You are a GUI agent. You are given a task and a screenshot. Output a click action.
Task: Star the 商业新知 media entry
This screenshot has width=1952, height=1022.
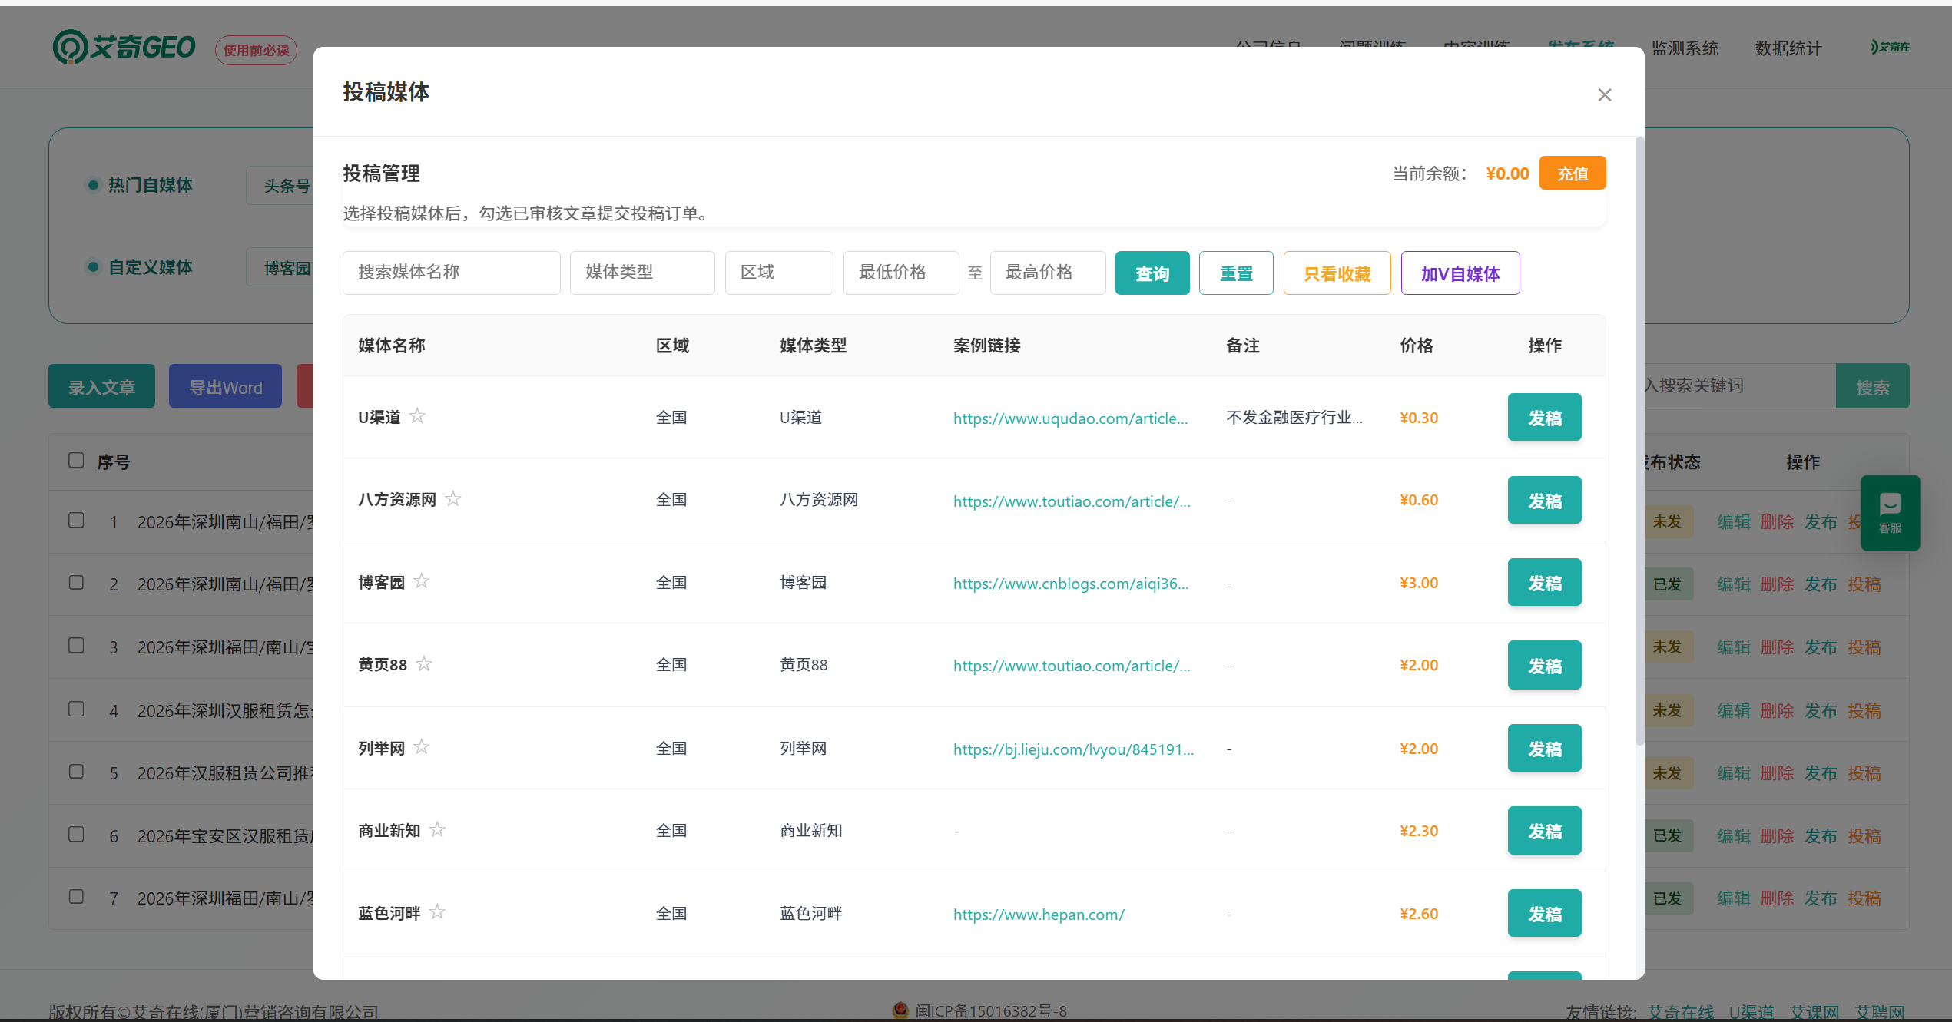pyautogui.click(x=437, y=830)
